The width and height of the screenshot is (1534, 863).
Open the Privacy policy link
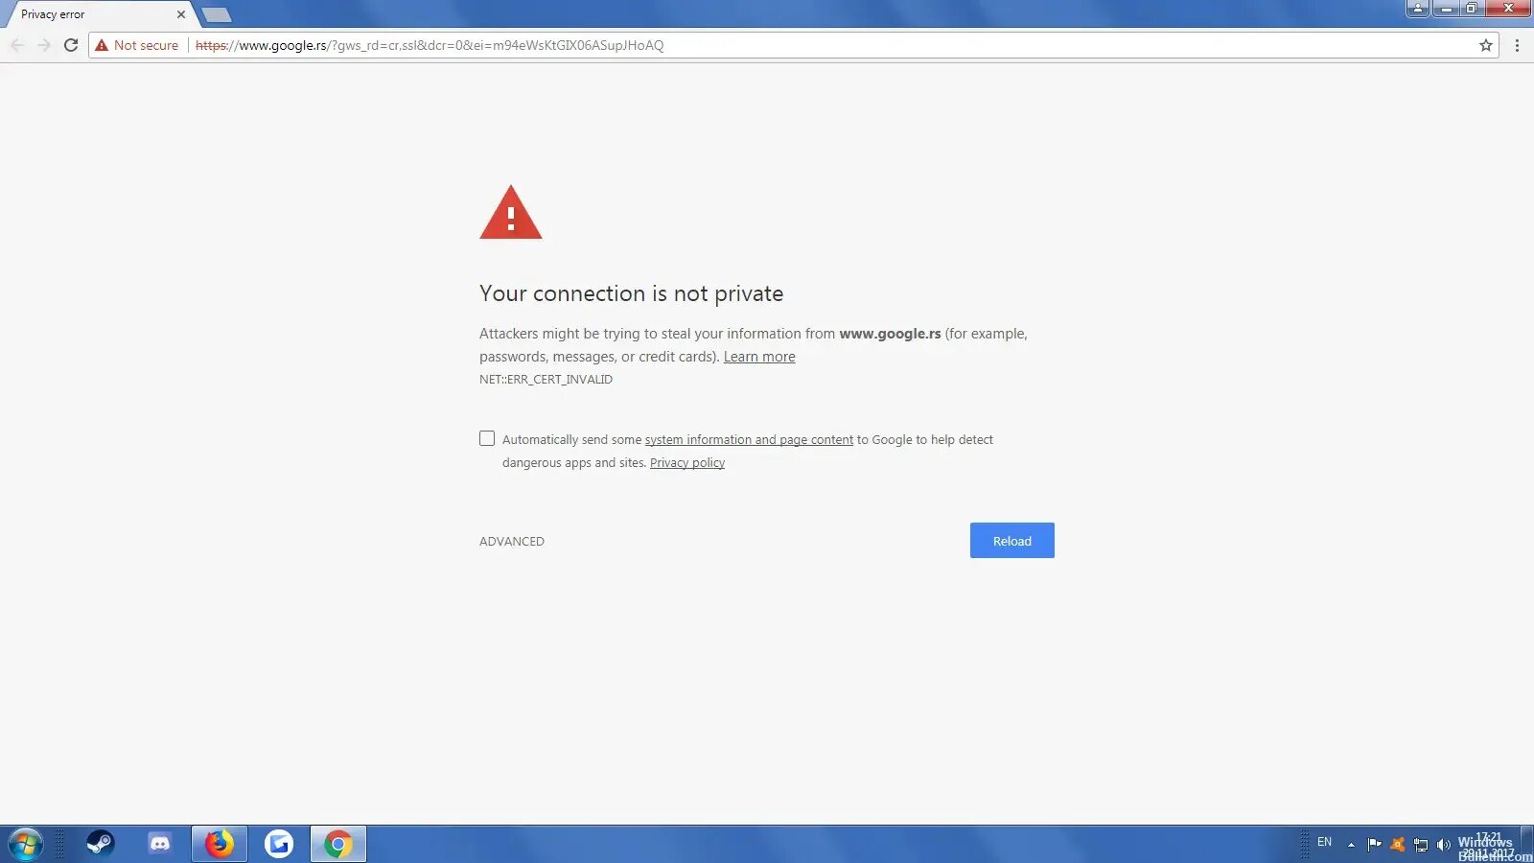click(x=687, y=462)
